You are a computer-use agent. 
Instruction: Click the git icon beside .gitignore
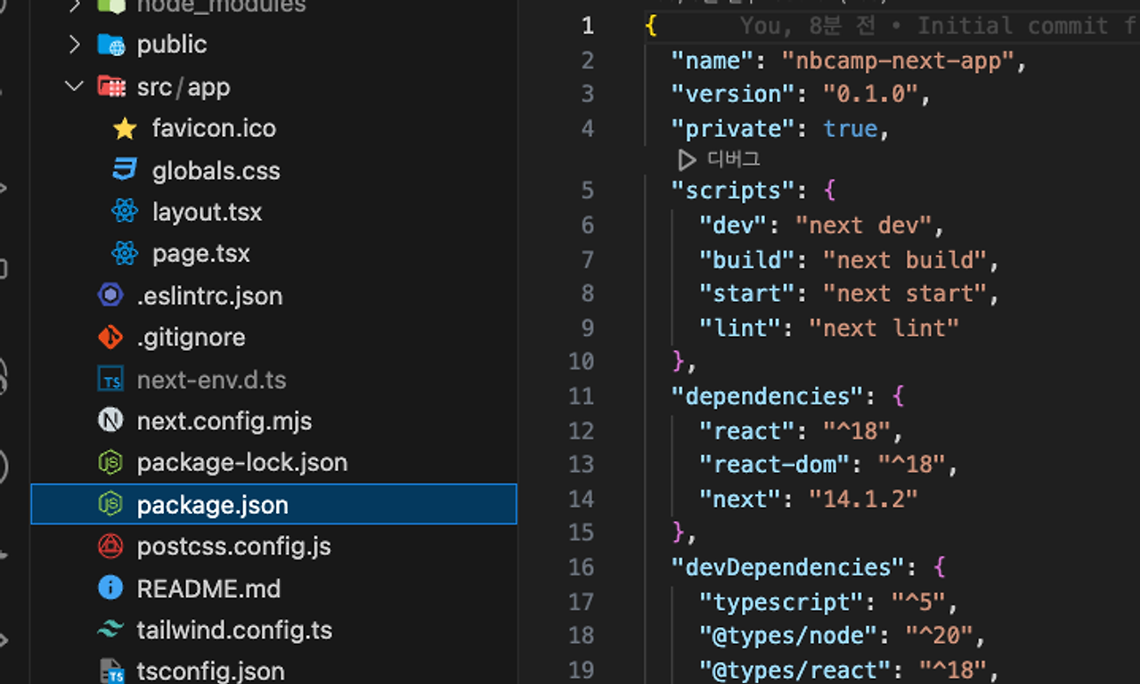(x=110, y=338)
